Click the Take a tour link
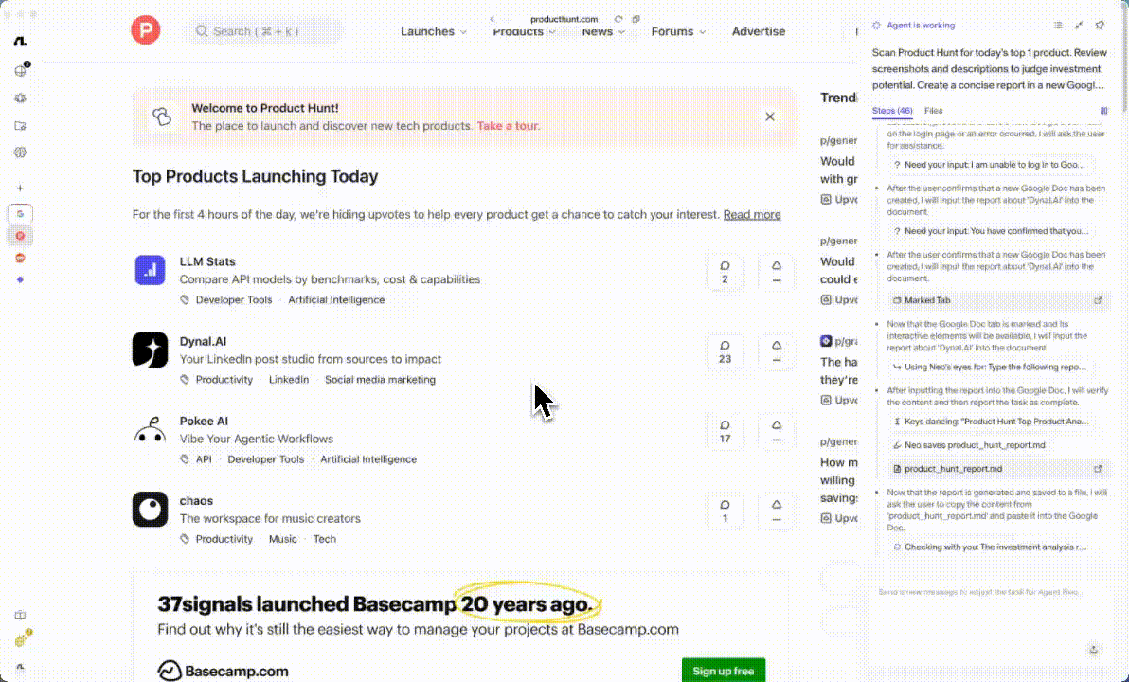This screenshot has height=682, width=1129. tap(508, 126)
